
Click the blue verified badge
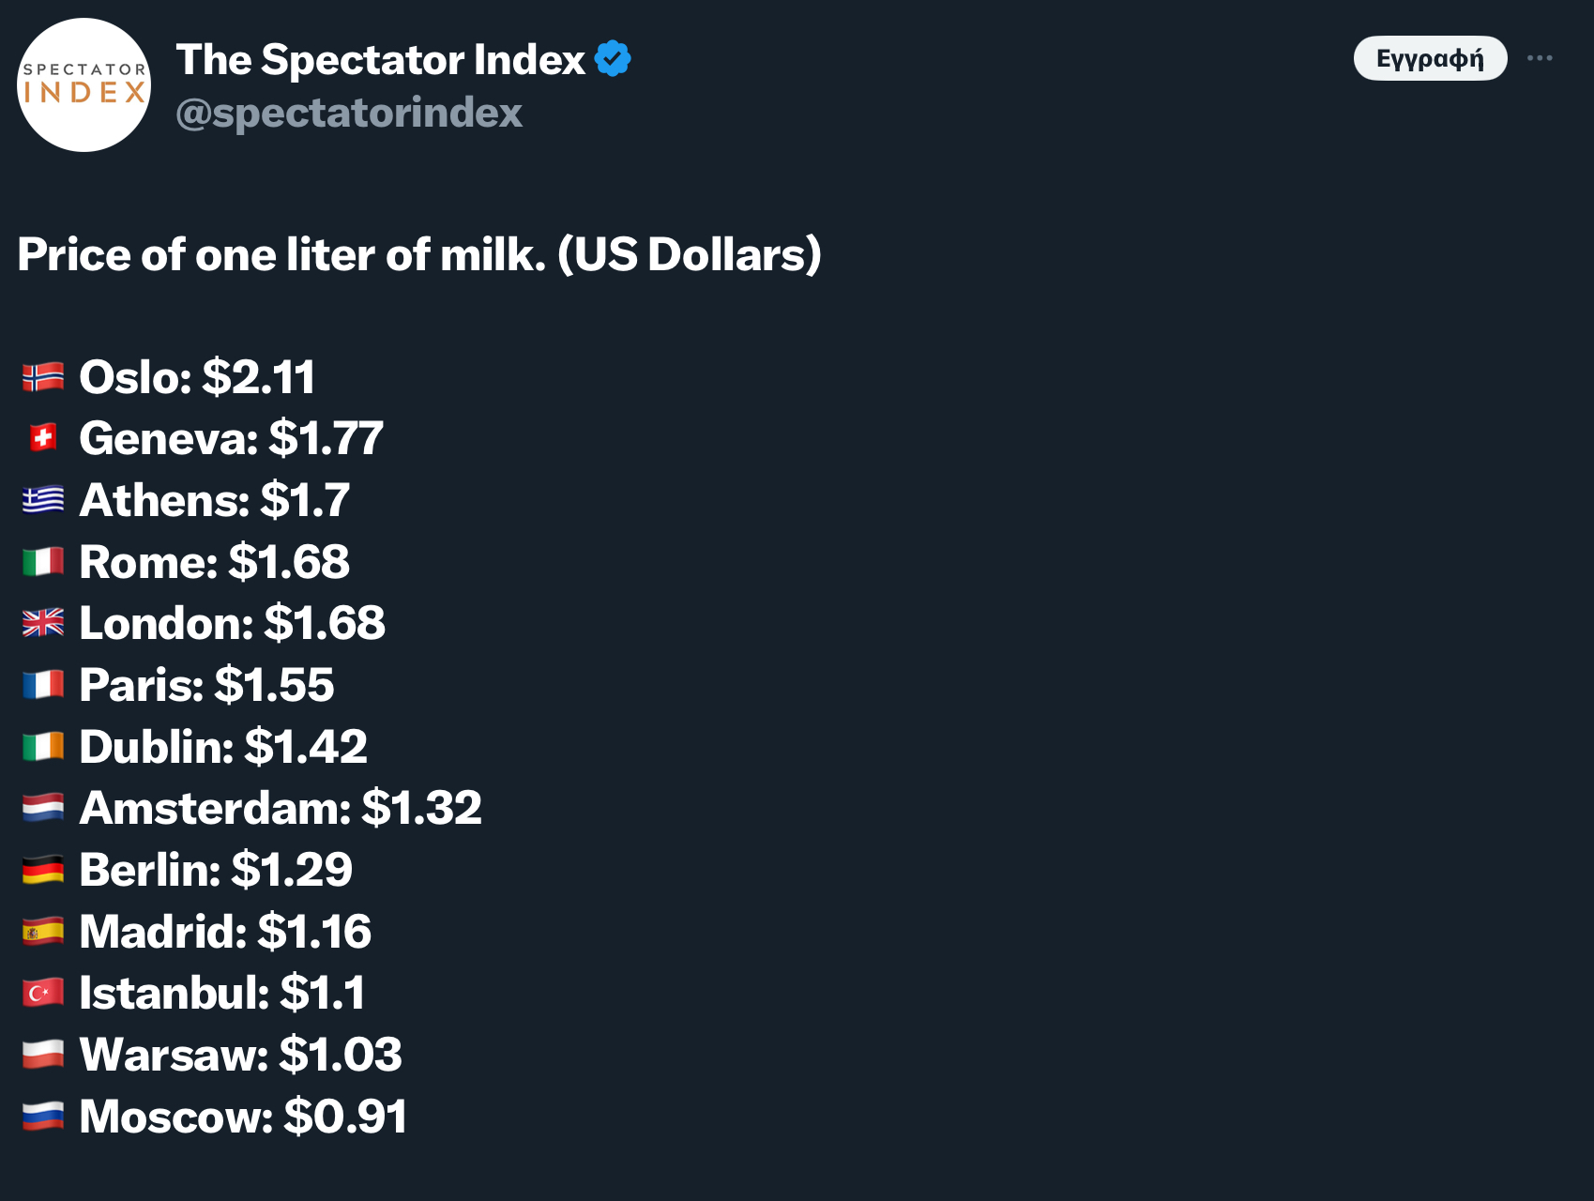point(613,59)
